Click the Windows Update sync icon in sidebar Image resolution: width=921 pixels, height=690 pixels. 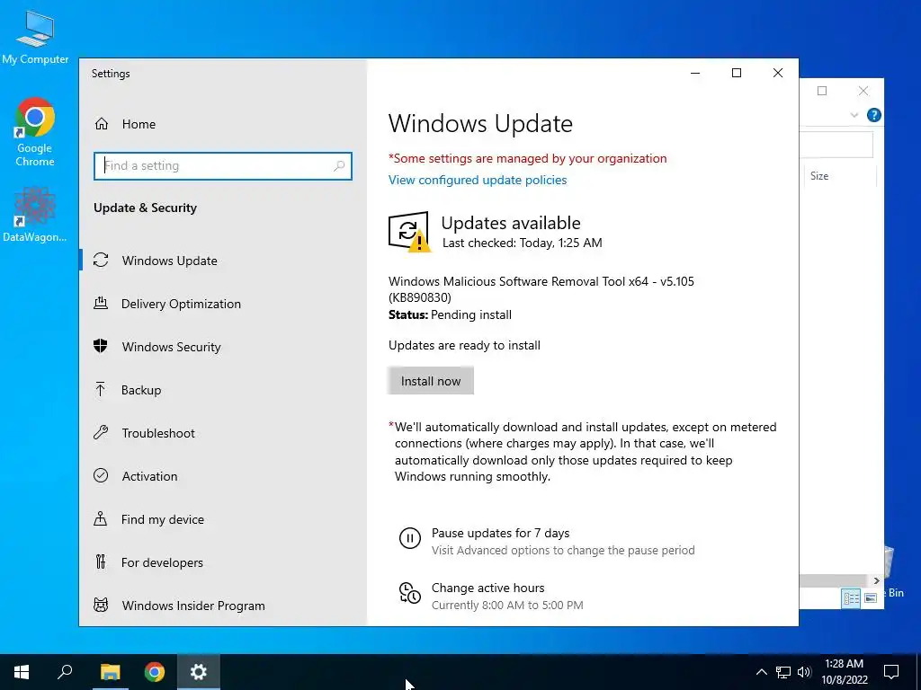101,260
